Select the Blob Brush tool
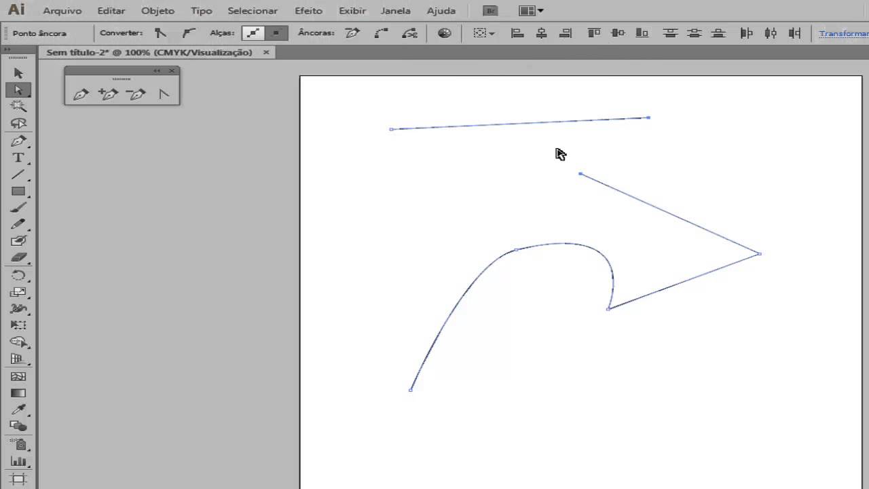 tap(18, 241)
